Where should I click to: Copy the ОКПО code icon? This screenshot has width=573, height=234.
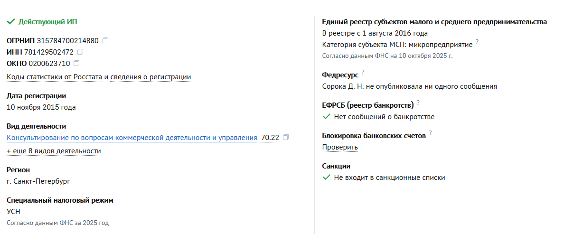76,64
